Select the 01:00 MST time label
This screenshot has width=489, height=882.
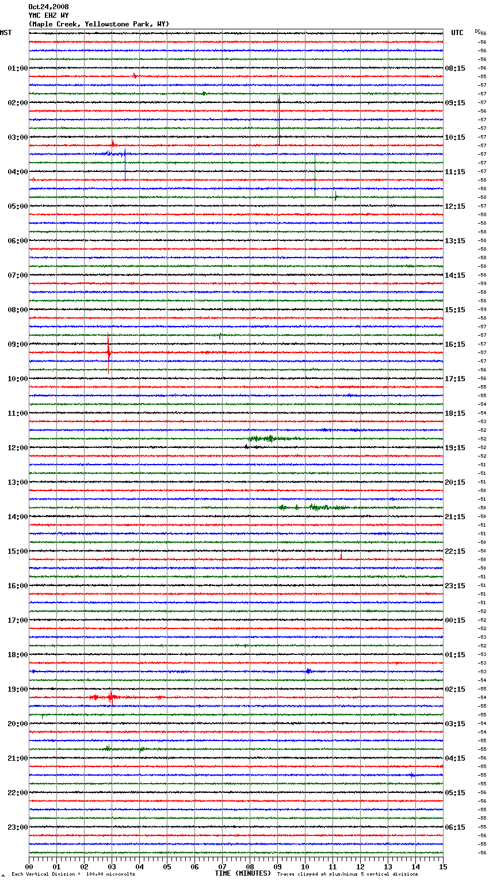pyautogui.click(x=18, y=68)
